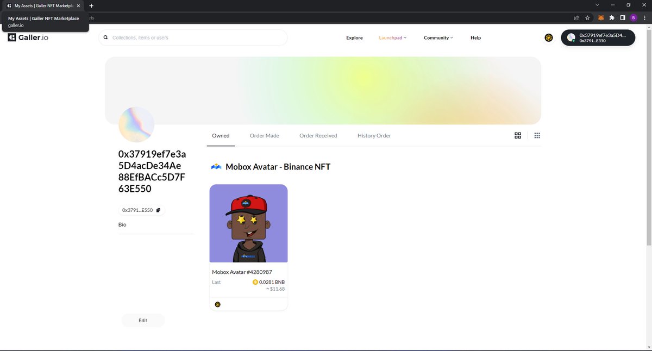Click the Bio label
This screenshot has width=652, height=351.
pyautogui.click(x=122, y=224)
